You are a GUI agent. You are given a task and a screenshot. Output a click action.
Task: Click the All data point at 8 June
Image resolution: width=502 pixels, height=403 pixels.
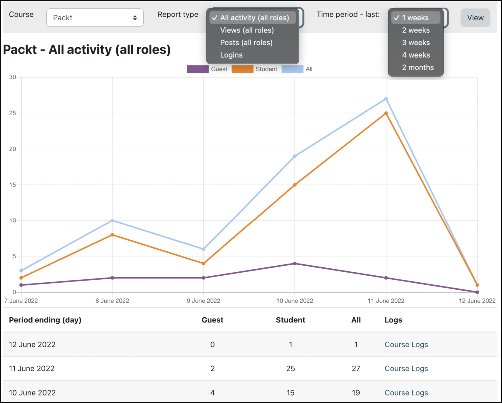[x=112, y=221]
